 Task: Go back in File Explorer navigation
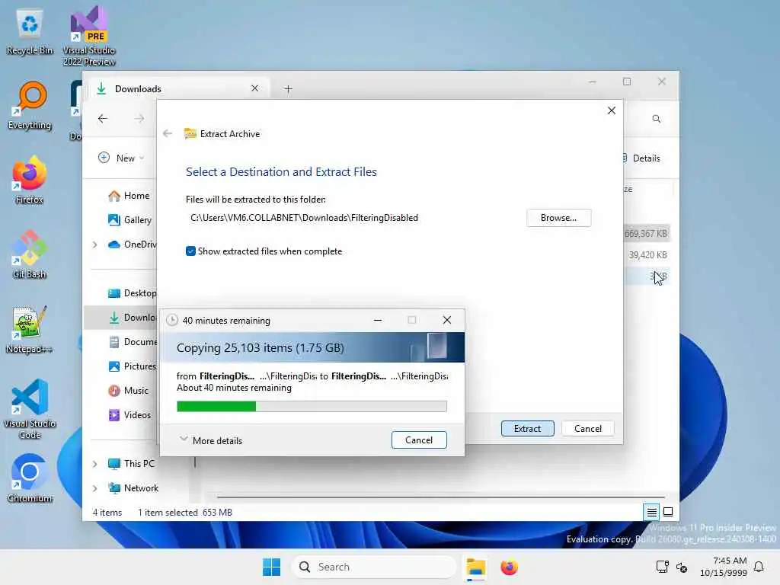click(x=103, y=118)
